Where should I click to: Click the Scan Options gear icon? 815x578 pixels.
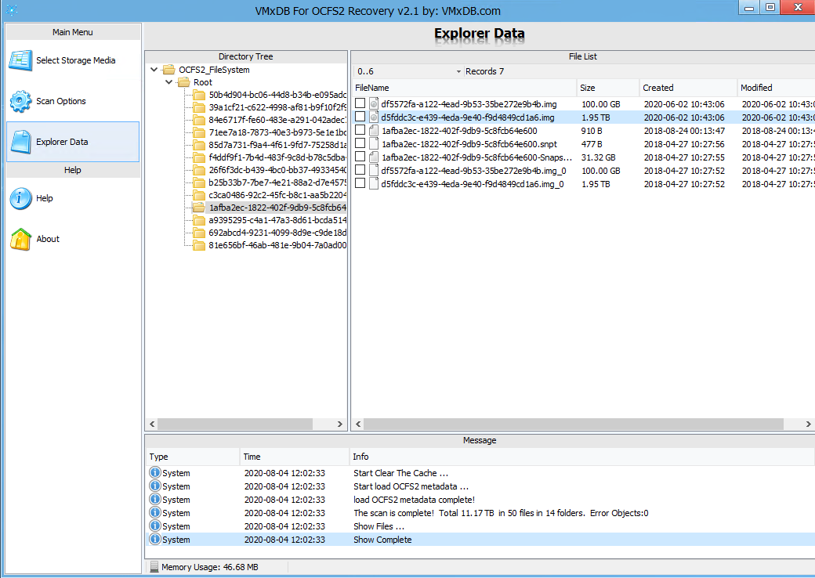coord(21,101)
